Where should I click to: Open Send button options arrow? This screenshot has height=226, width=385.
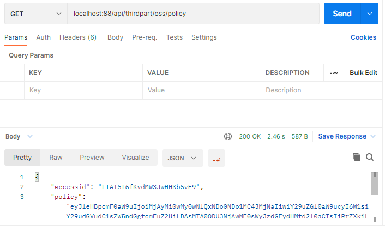[x=370, y=14]
